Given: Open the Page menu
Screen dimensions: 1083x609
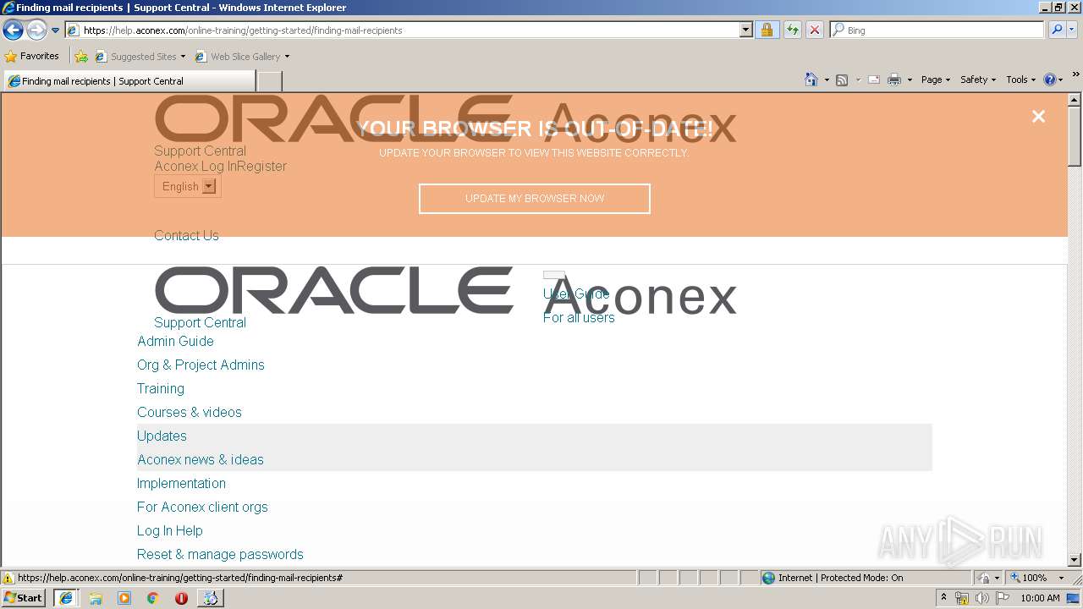Looking at the screenshot, I should point(935,80).
